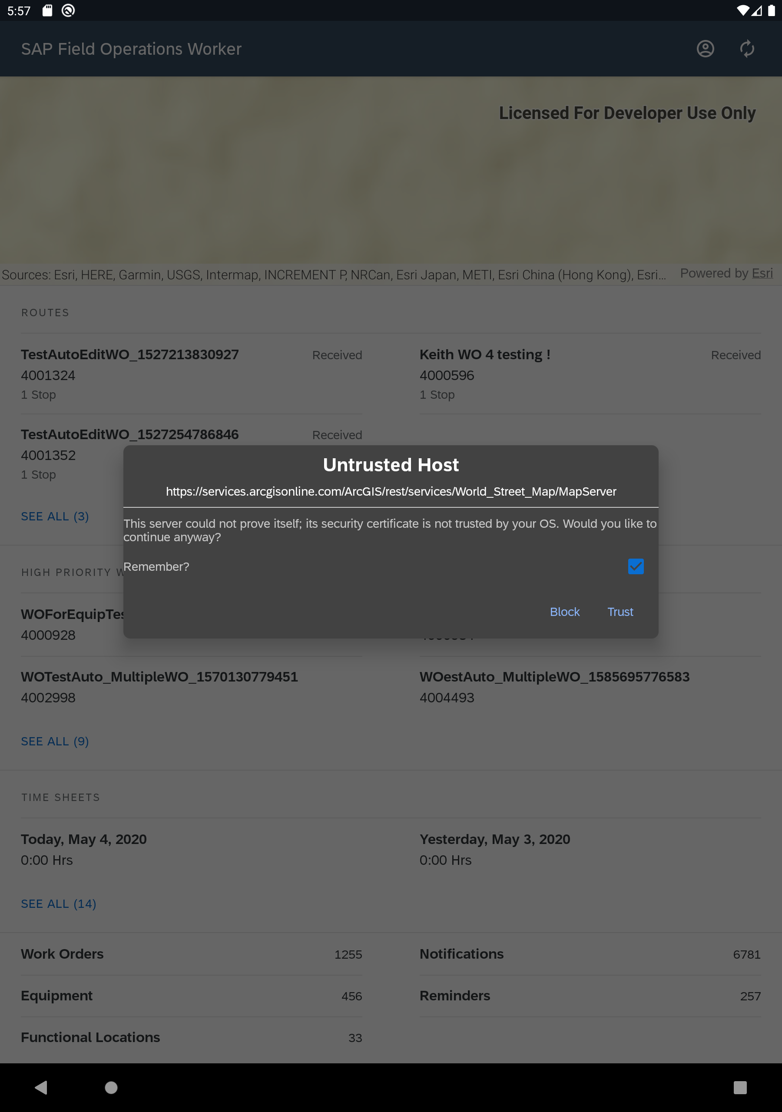782x1112 pixels.
Task: Tap the Untrusted Host dialog title
Action: click(x=391, y=465)
